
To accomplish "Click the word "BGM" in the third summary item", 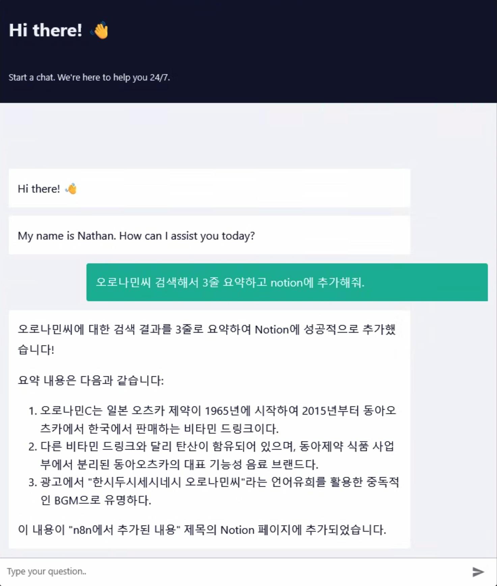I will [66, 500].
